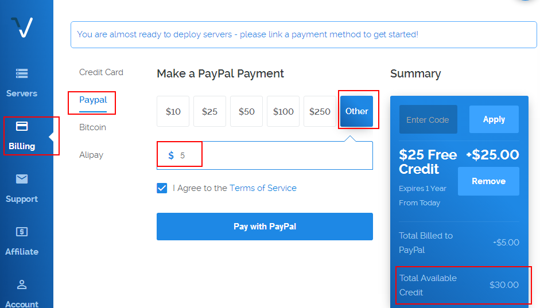Select the Paypal payment tab
The width and height of the screenshot is (540, 308).
pyautogui.click(x=93, y=100)
